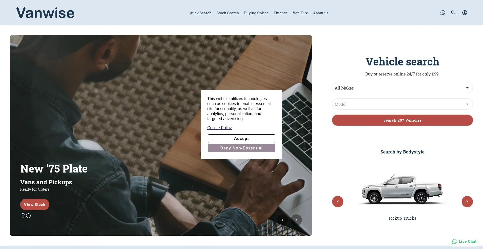The width and height of the screenshot is (483, 249).
Task: Open the Cookie Policy link
Action: [219, 128]
